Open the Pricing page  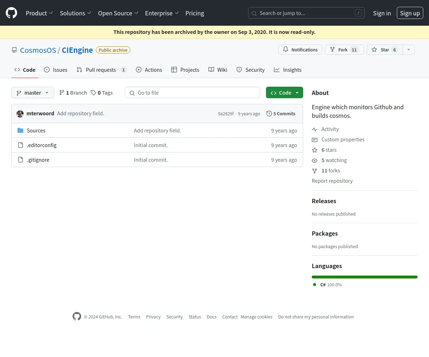pyautogui.click(x=195, y=13)
